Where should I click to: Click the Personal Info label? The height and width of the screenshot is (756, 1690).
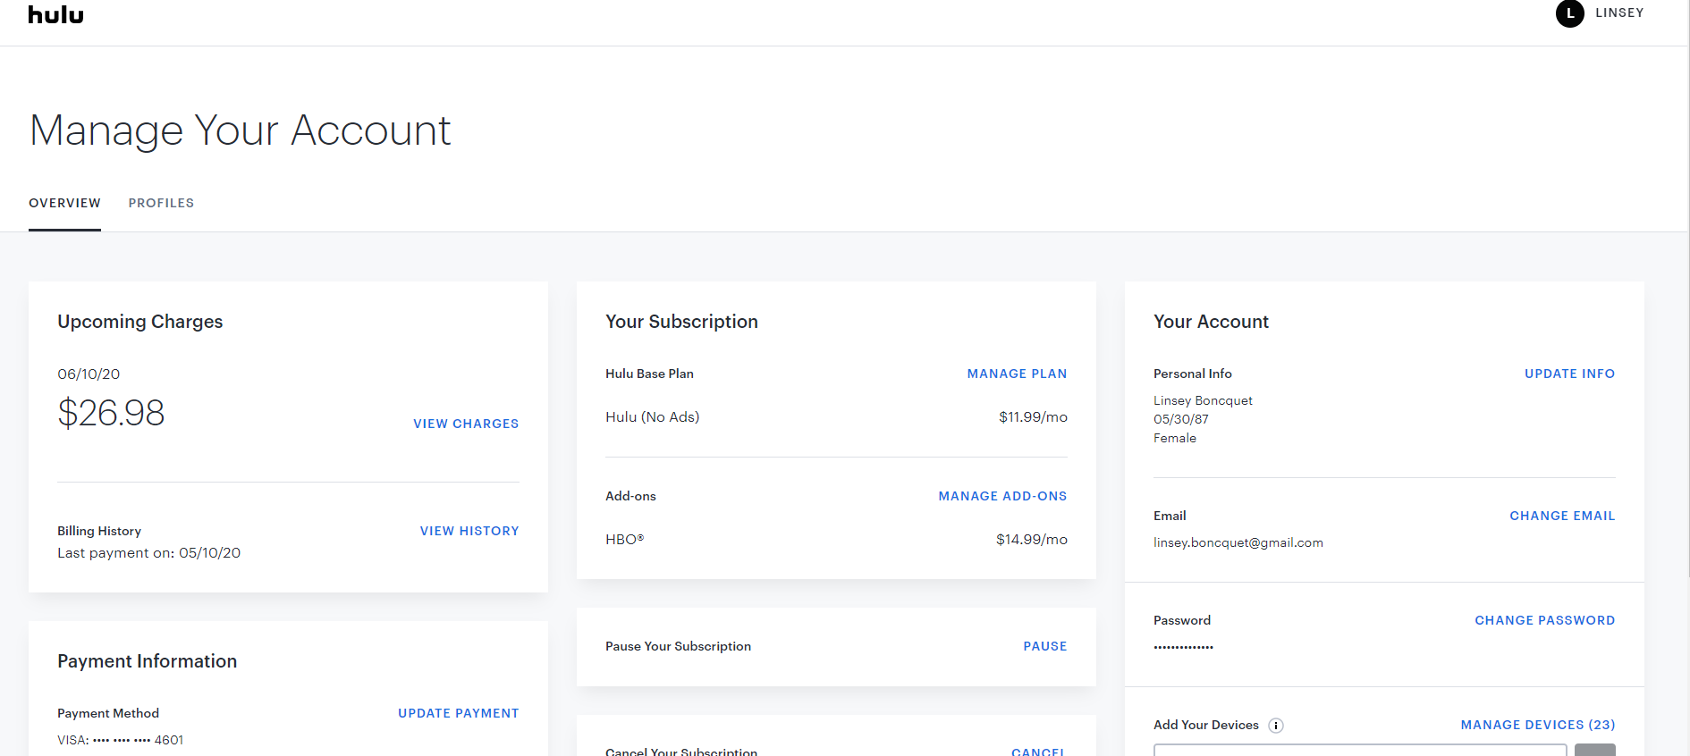(x=1193, y=374)
